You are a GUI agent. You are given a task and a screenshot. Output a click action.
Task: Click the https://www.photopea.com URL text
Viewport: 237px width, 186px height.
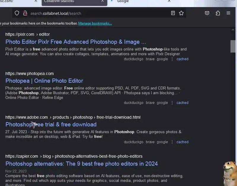pyautogui.click(x=29, y=74)
